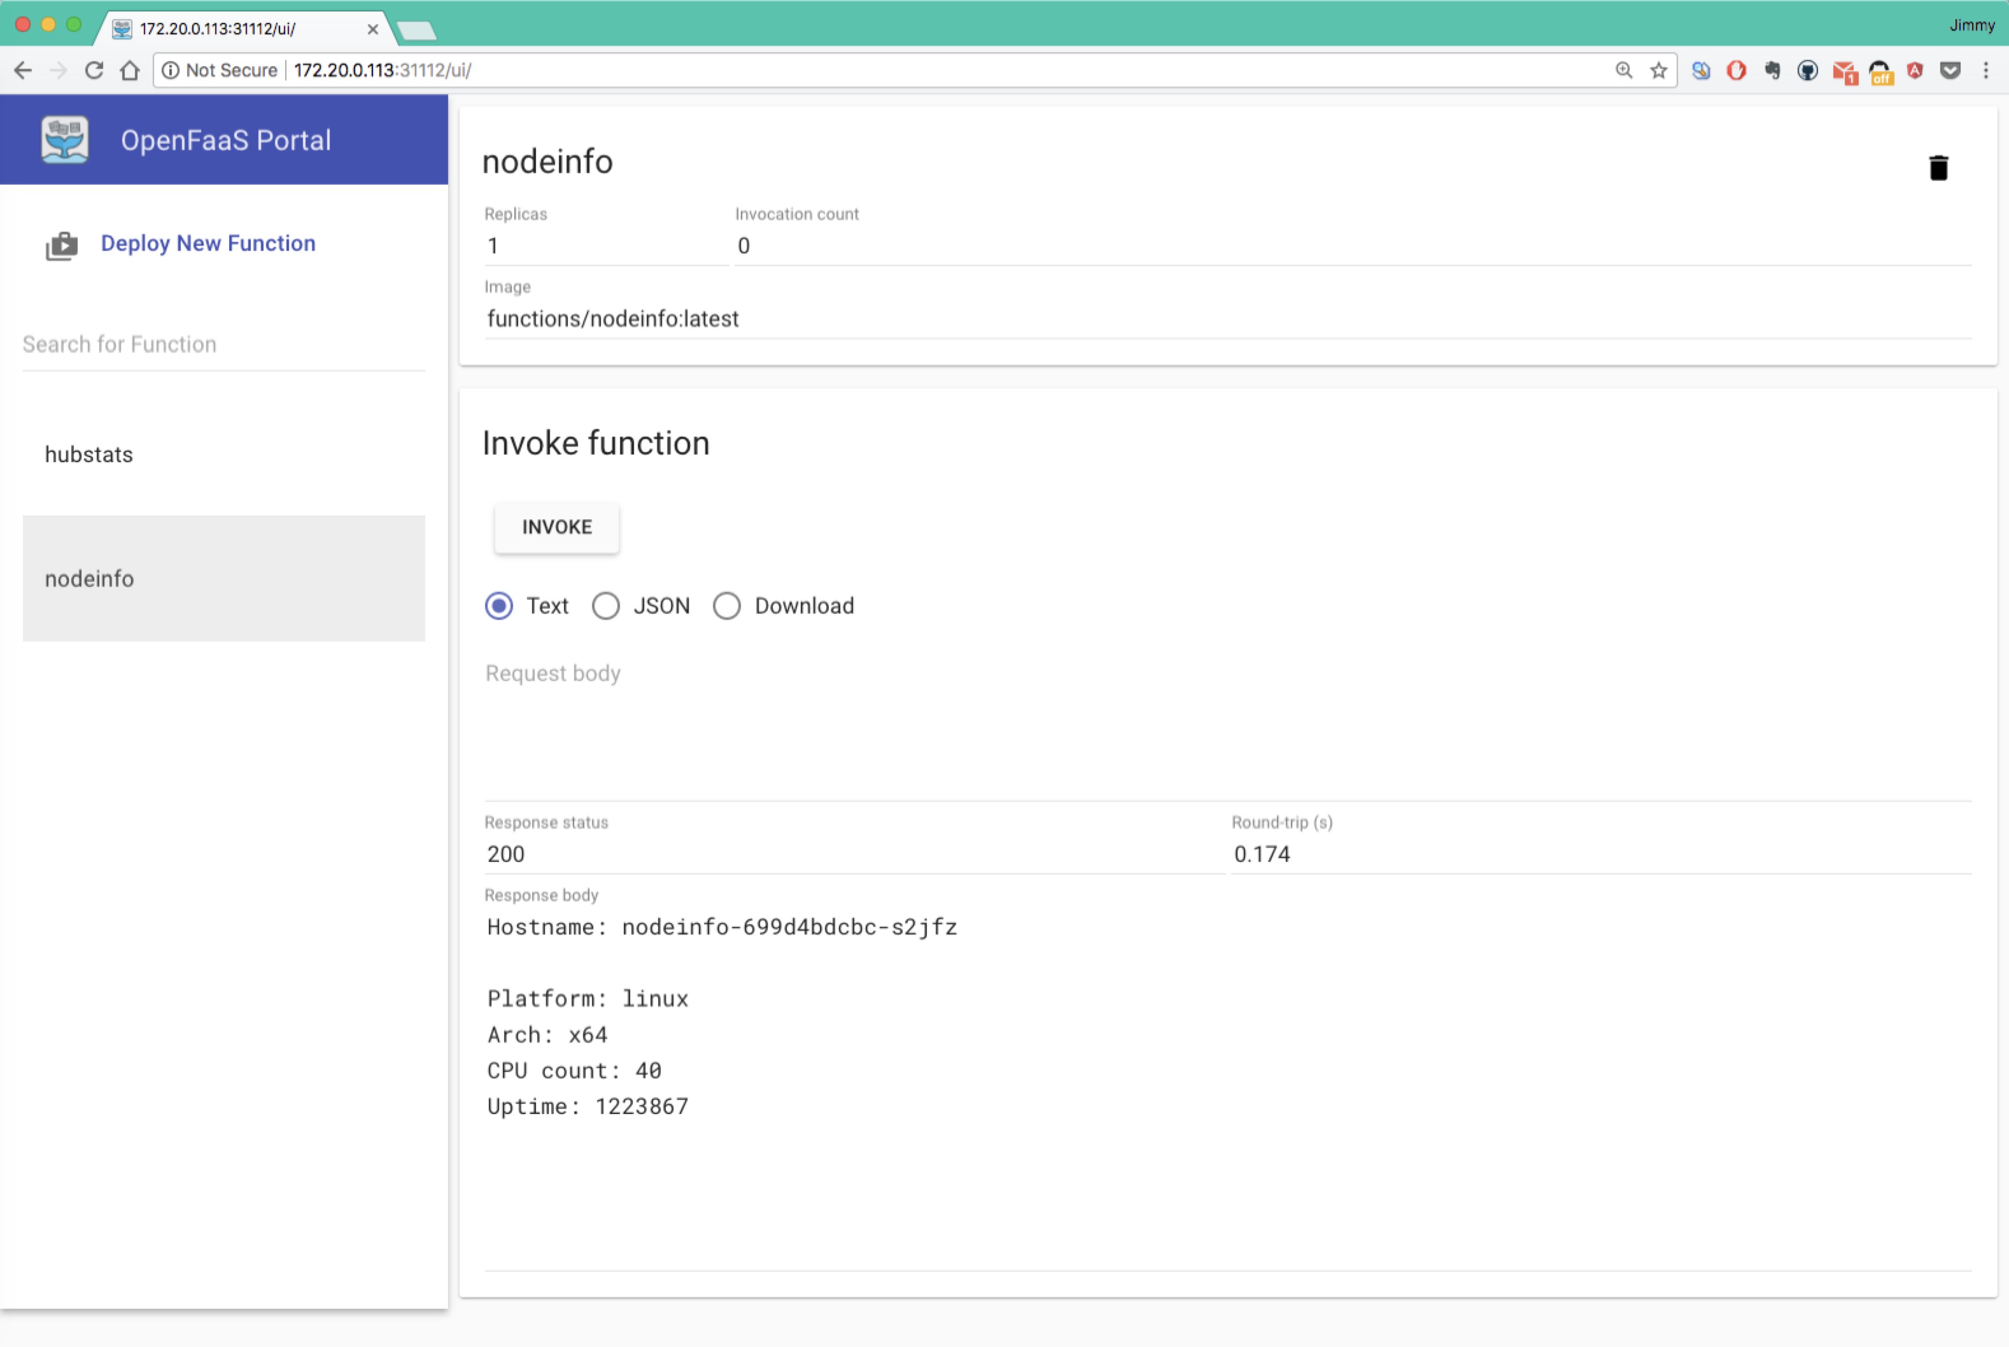
Task: Open Deploy New Function
Action: coord(208,243)
